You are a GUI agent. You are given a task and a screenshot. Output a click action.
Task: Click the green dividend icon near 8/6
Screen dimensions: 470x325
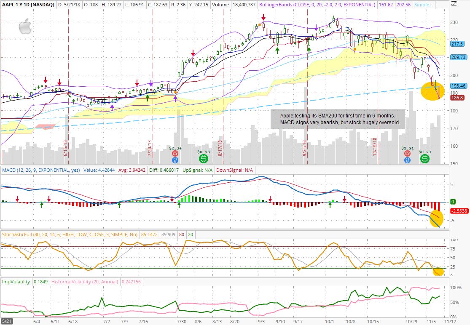(x=204, y=159)
